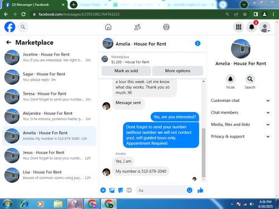Click message My number is 510 679-3040
Screen dimensions: 279x209
tap(141, 171)
